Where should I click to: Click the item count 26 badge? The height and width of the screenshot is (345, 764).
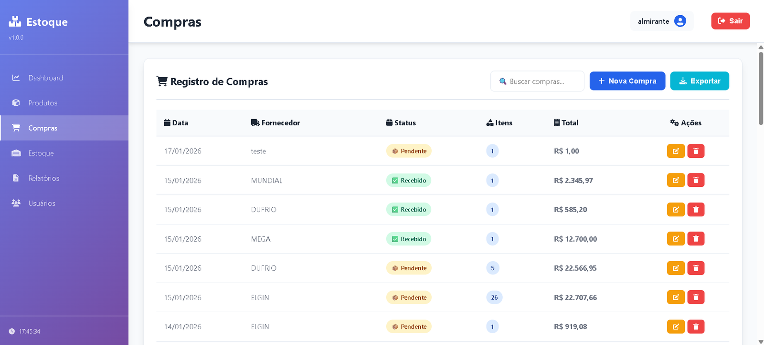tap(494, 297)
